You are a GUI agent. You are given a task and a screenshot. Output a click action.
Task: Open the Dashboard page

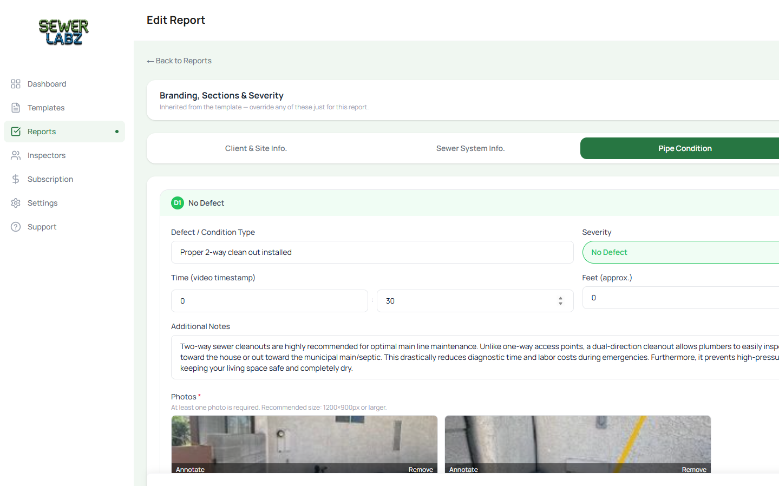pyautogui.click(x=64, y=84)
